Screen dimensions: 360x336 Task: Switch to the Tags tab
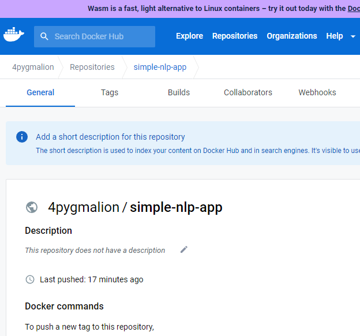pyautogui.click(x=110, y=92)
